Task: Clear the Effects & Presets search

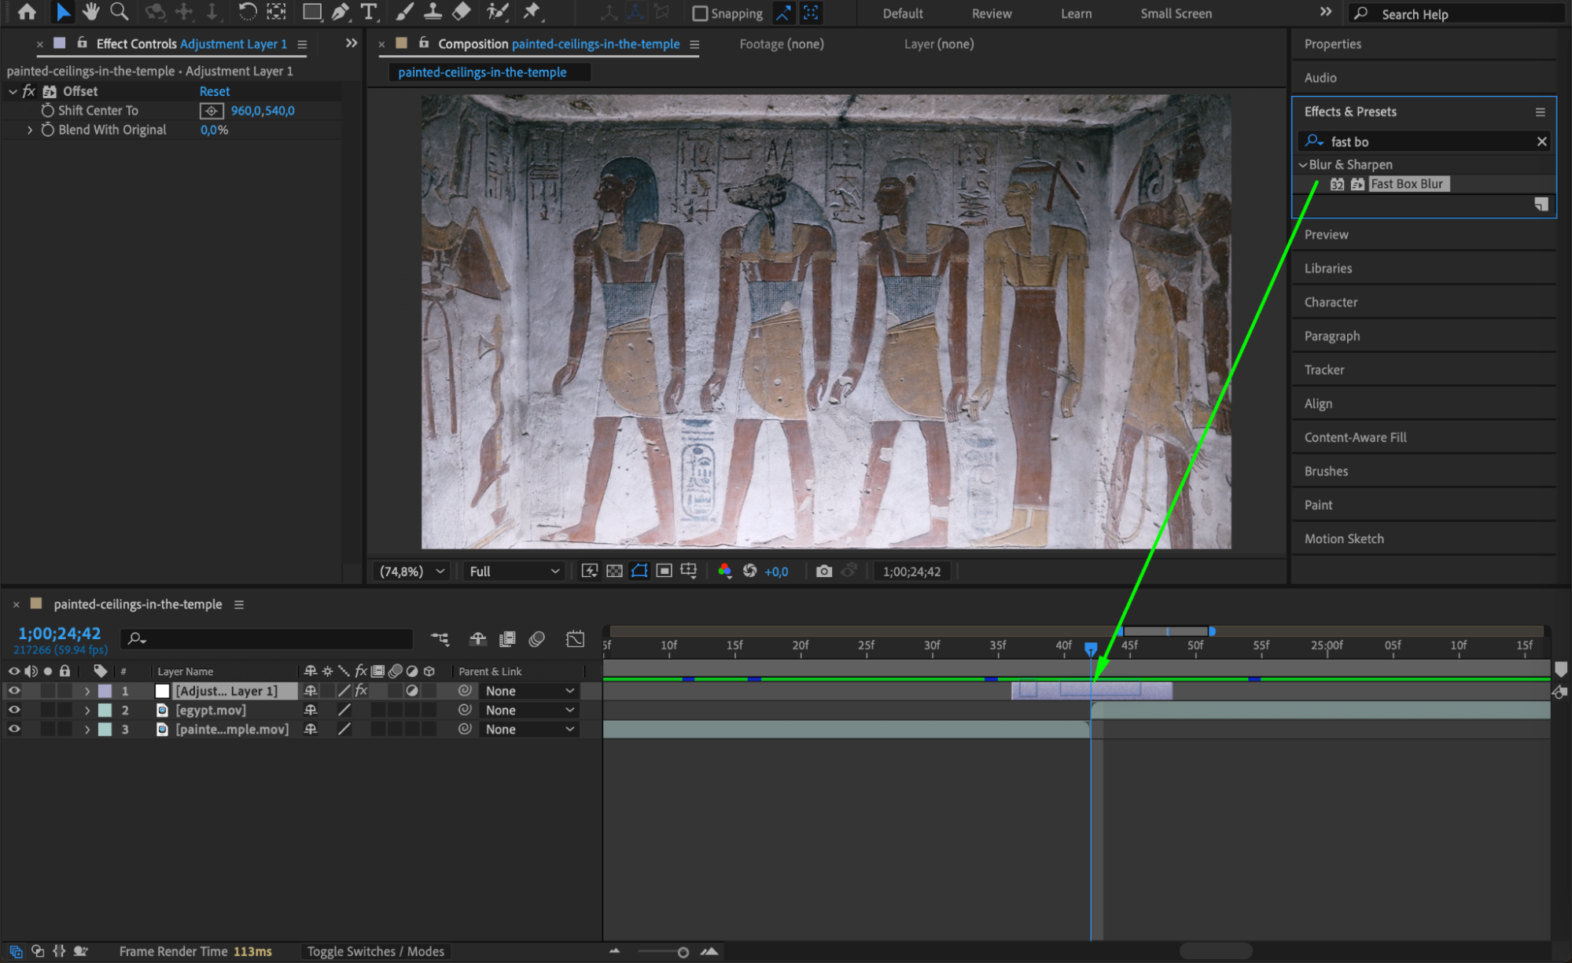Action: [x=1541, y=142]
